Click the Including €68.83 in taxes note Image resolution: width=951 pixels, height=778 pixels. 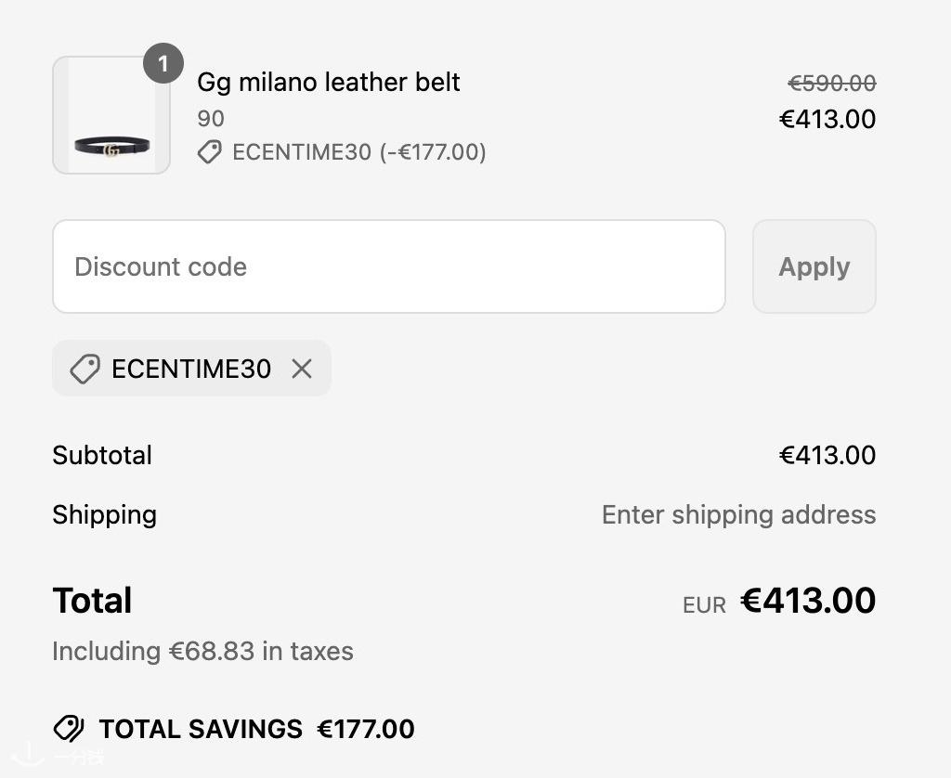click(202, 651)
